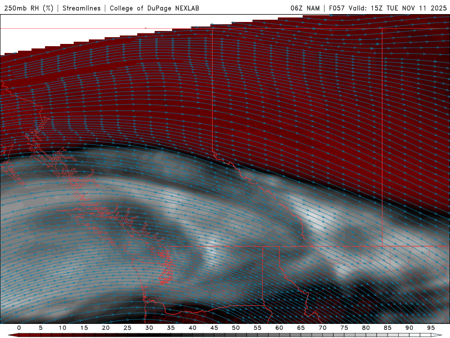Image resolution: width=450 pixels, height=338 pixels.
Task: Click the "80" colorbar scale label
Action: pyautogui.click(x=366, y=328)
